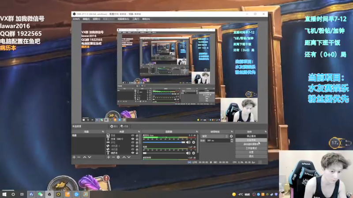Pop out the Controls dock panel

[x=266, y=132]
